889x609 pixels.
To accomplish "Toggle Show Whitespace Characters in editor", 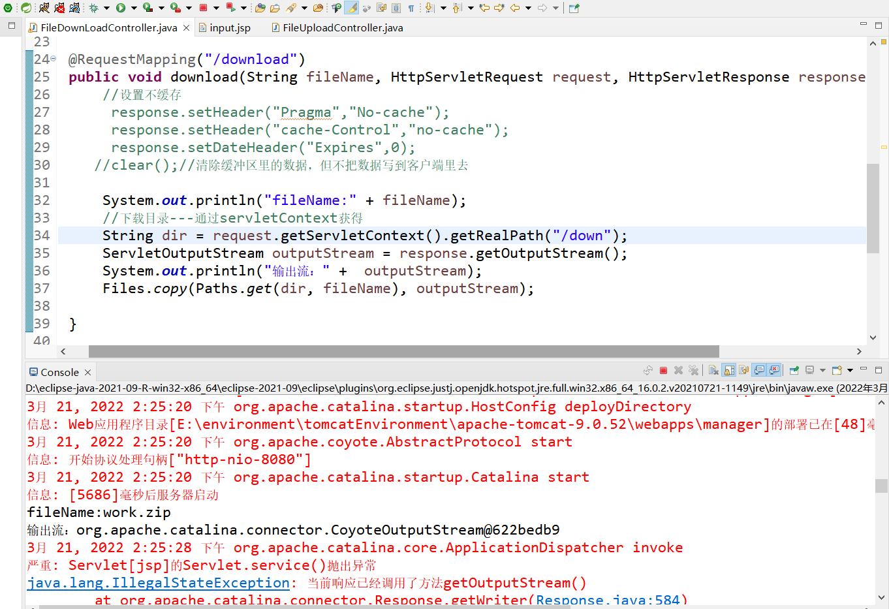I will coord(412,9).
